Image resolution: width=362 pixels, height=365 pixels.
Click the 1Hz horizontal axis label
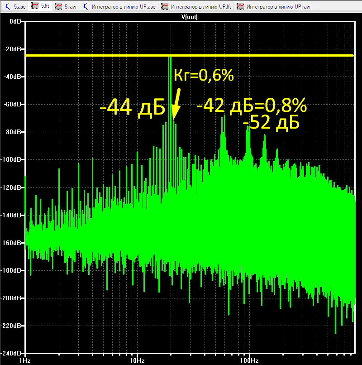[25, 360]
